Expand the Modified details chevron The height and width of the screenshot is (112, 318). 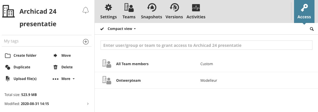(x=88, y=104)
